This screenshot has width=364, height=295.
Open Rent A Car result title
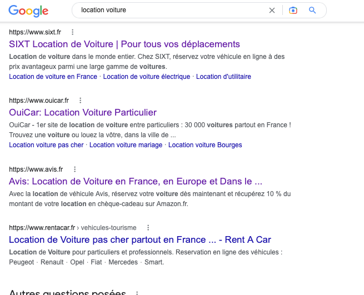[140, 240]
